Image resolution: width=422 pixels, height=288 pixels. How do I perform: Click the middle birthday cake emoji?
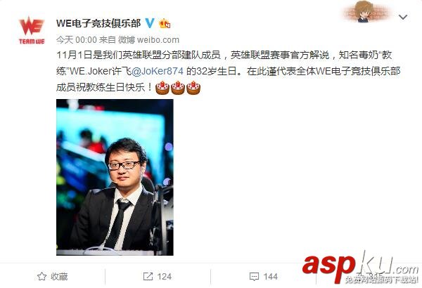click(x=178, y=88)
